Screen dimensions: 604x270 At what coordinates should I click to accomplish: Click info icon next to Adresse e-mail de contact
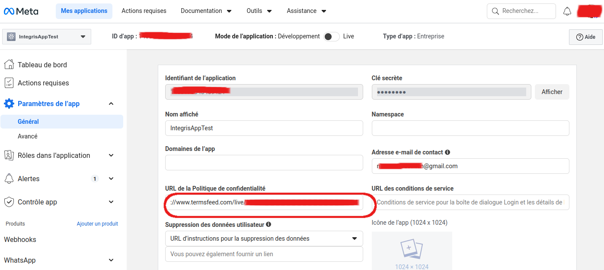click(x=447, y=152)
